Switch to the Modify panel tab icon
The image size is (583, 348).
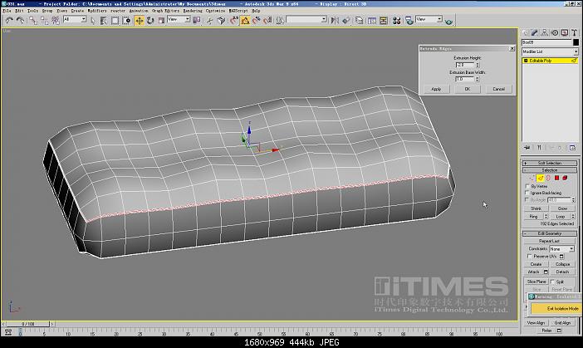click(535, 32)
